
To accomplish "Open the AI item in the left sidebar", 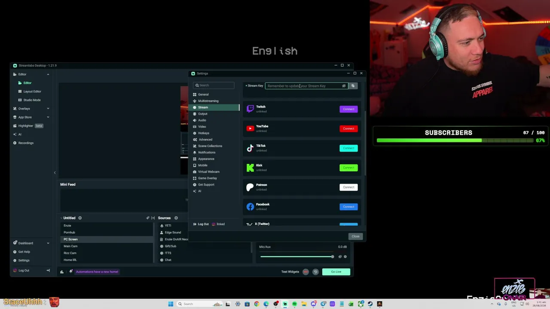I will pyautogui.click(x=20, y=134).
